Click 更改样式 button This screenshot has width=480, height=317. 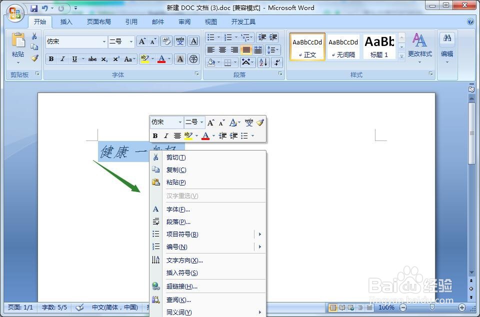419,48
